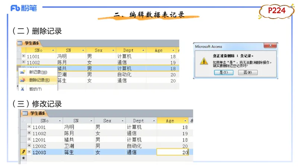Click the delete record icon beside 删除记录(R)
Screen dimensions: 298x167
click(x=23, y=80)
